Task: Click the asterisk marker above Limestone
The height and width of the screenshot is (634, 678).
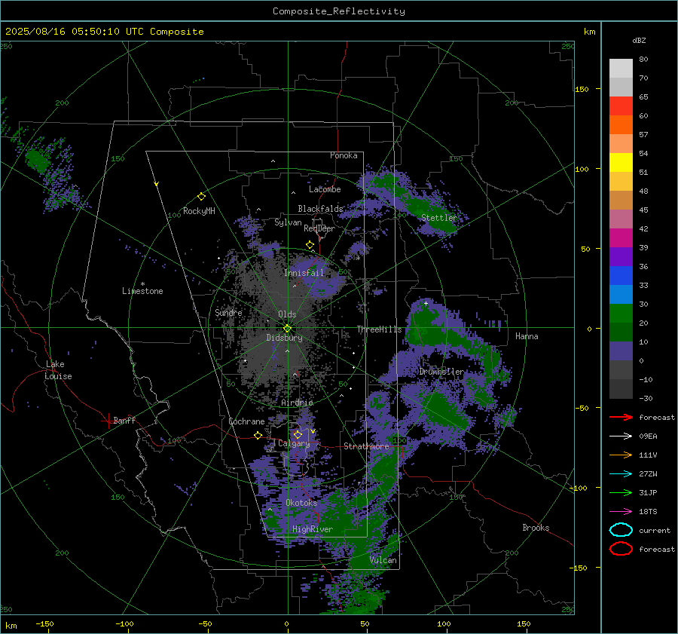Action: coord(142,284)
